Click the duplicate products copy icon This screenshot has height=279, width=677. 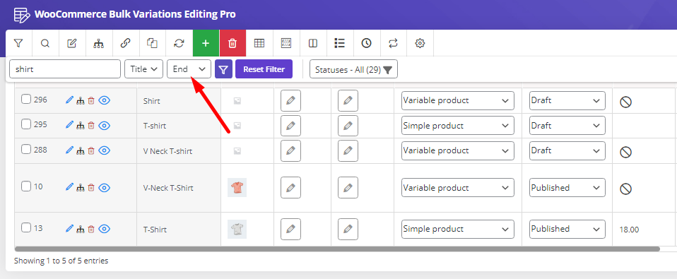coord(152,43)
